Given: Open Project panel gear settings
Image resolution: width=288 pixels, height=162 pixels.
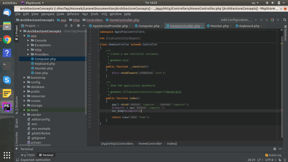Looking at the screenshot, I should 78,26.
